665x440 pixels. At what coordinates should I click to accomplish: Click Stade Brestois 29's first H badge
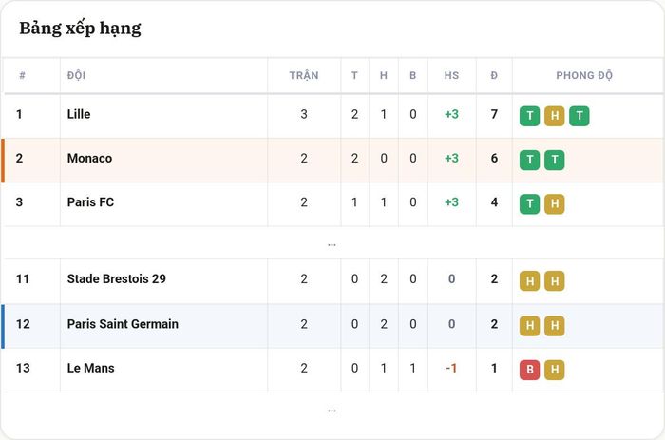click(529, 281)
